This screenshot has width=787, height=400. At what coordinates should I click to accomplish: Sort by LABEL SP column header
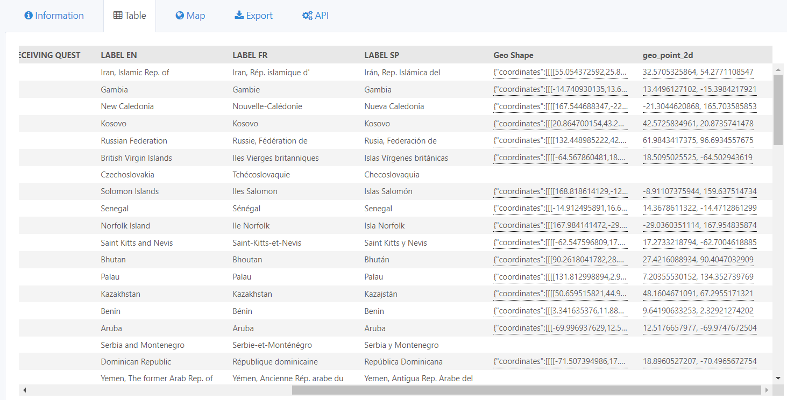(x=382, y=55)
